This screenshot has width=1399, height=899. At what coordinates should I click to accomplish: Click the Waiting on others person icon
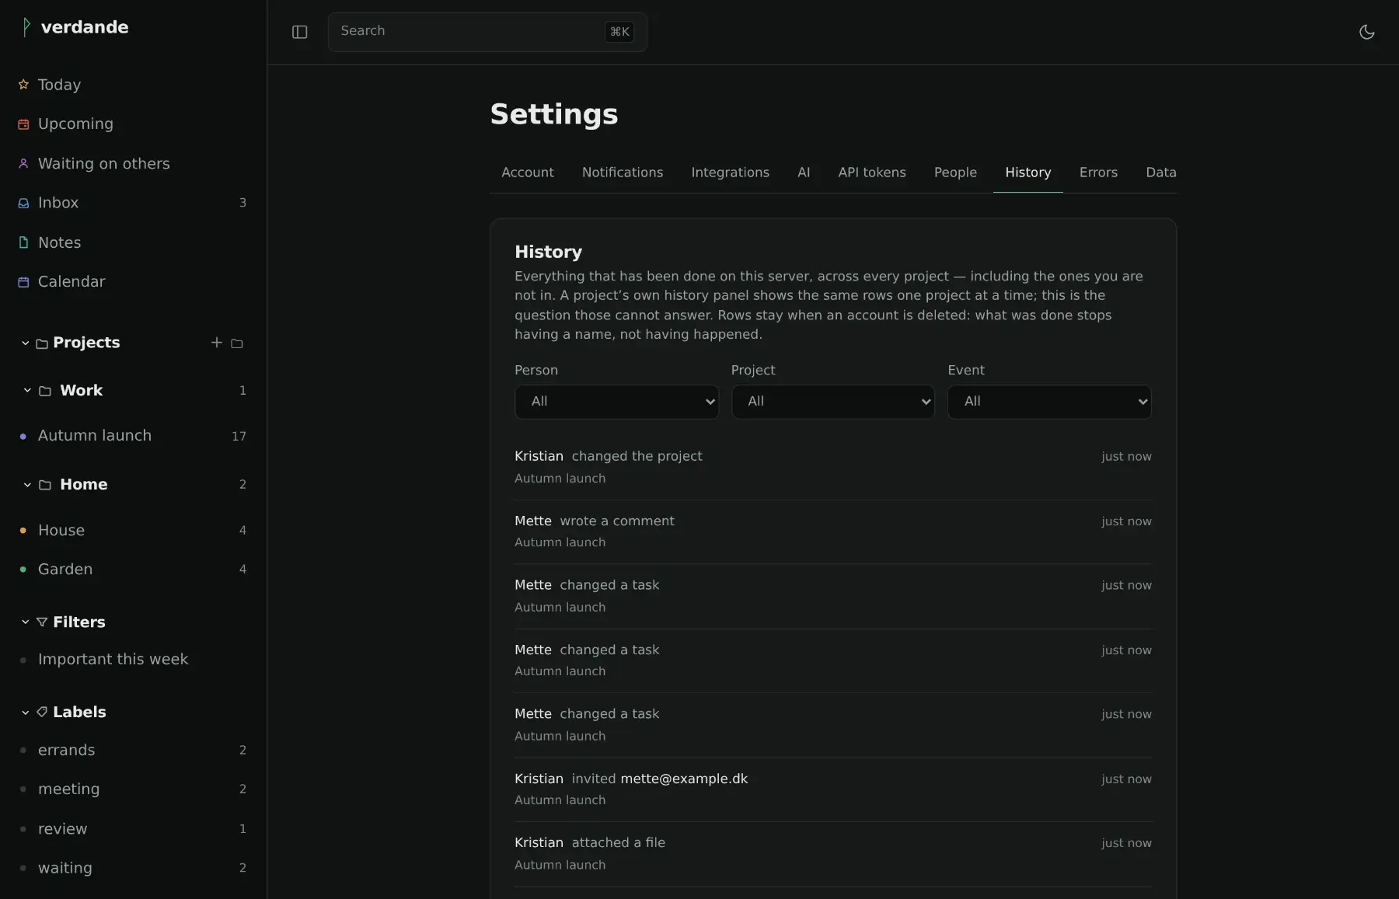[x=23, y=163]
